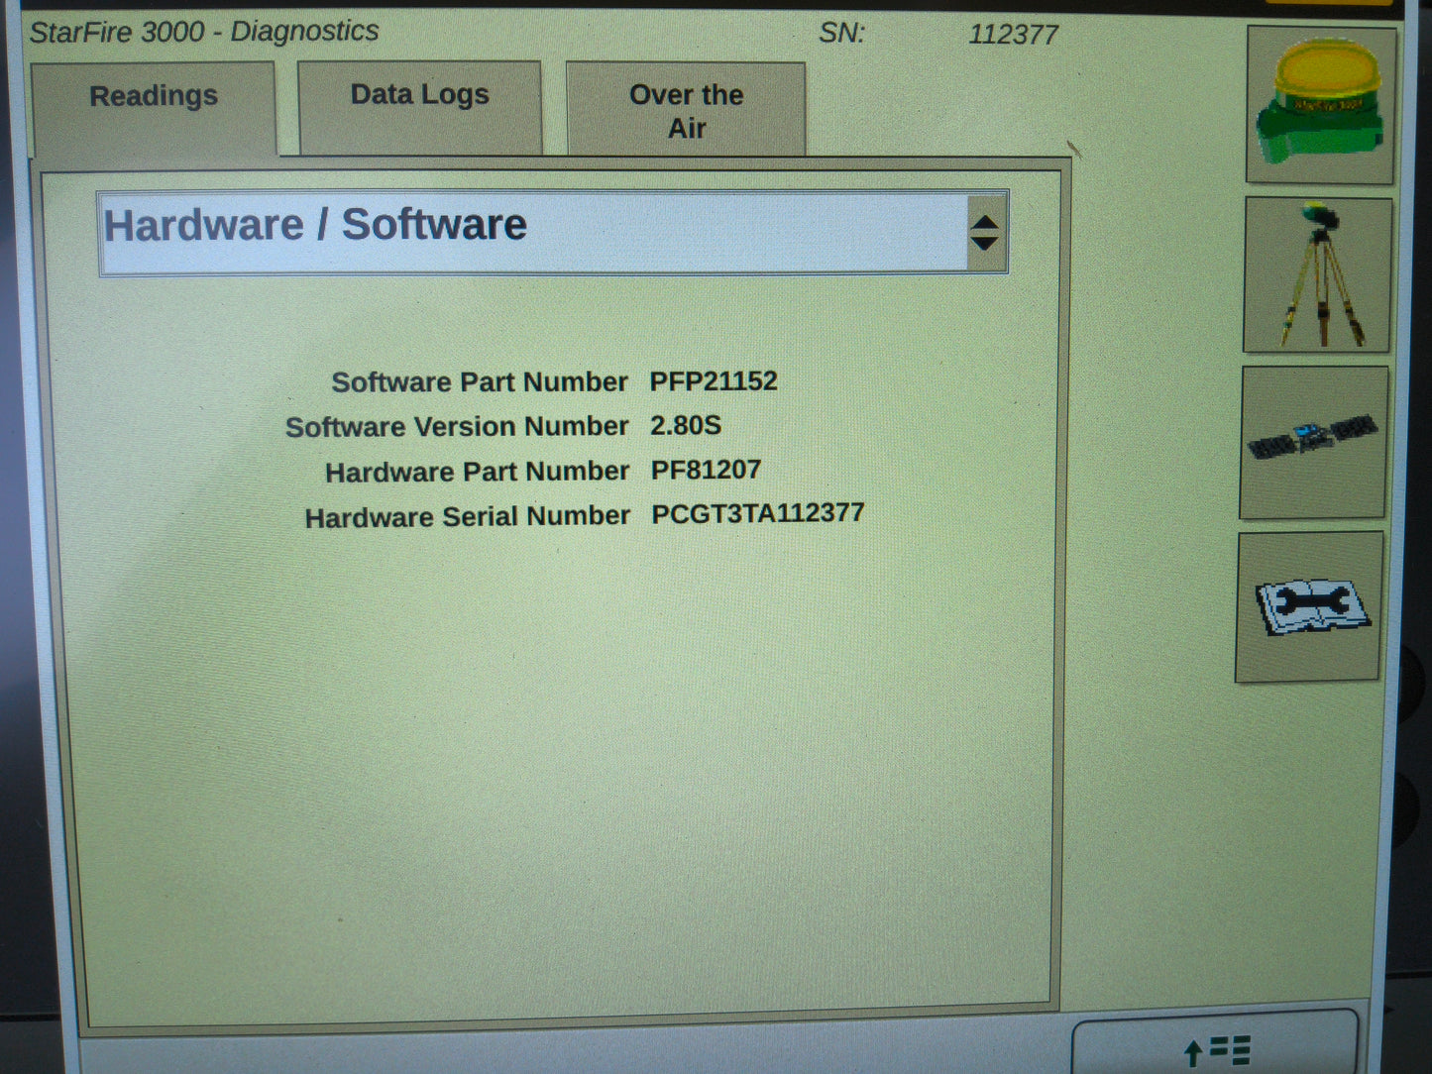Click the Software Version Number label

457,427
